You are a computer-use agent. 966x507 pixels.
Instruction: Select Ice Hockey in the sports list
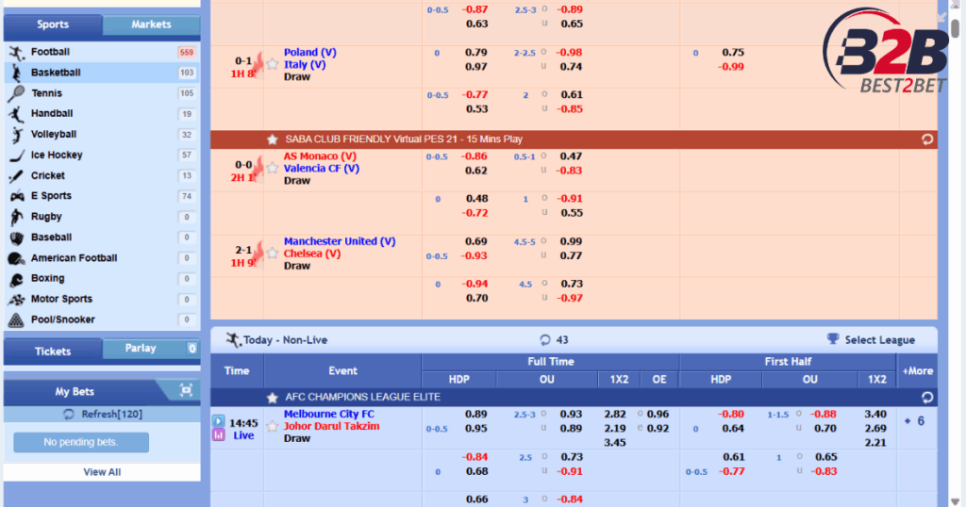pos(56,155)
